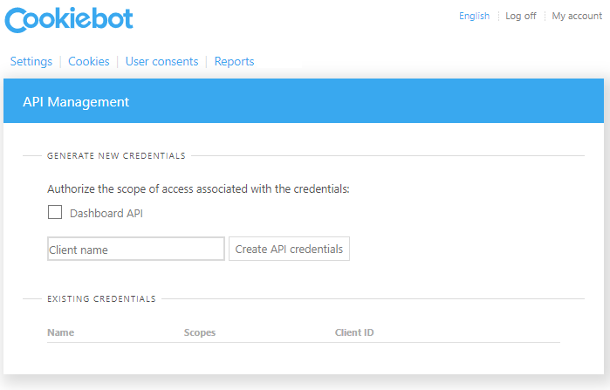Click the Client ID column header

pyautogui.click(x=354, y=332)
